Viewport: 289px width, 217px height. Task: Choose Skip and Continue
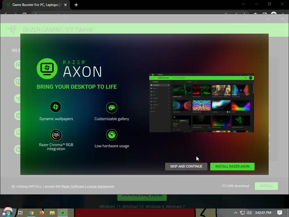(186, 166)
